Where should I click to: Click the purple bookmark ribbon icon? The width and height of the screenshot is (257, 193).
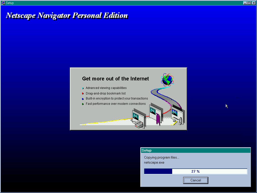158,119
